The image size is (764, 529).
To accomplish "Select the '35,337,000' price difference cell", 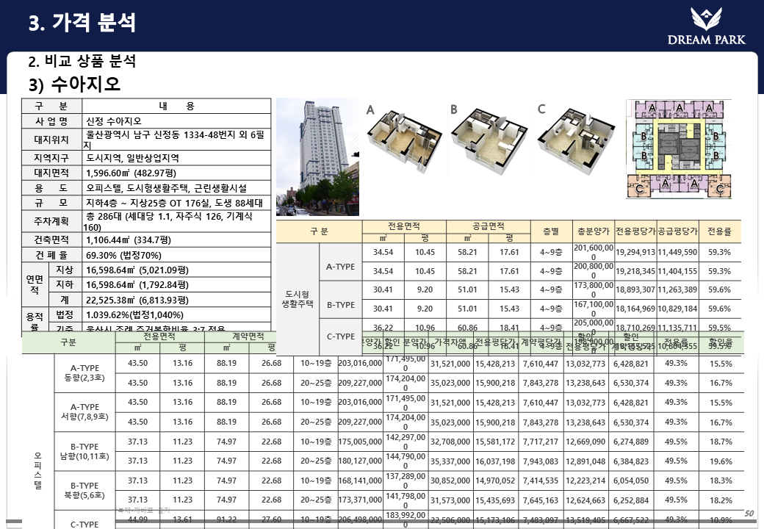I will click(450, 461).
